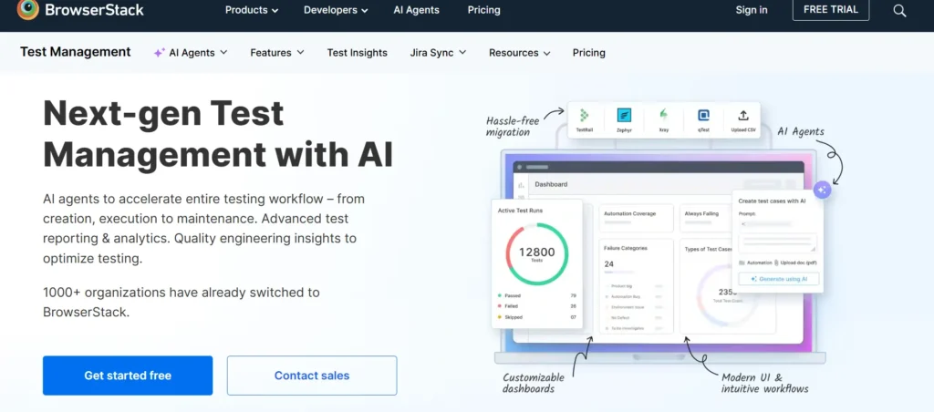Click the BrowserStack wordmark text

94,9
